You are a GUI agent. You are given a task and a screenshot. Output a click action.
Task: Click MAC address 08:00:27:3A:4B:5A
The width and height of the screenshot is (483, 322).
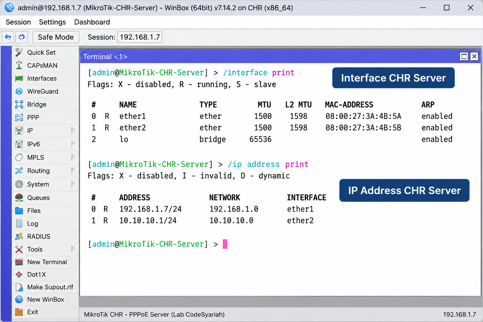(x=364, y=116)
